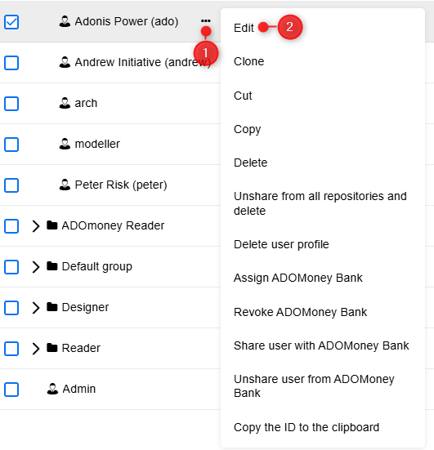Click the folder icon of ADOmoney Reader

pos(52,225)
